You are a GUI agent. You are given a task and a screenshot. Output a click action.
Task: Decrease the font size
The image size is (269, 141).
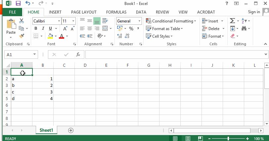tap(73, 28)
